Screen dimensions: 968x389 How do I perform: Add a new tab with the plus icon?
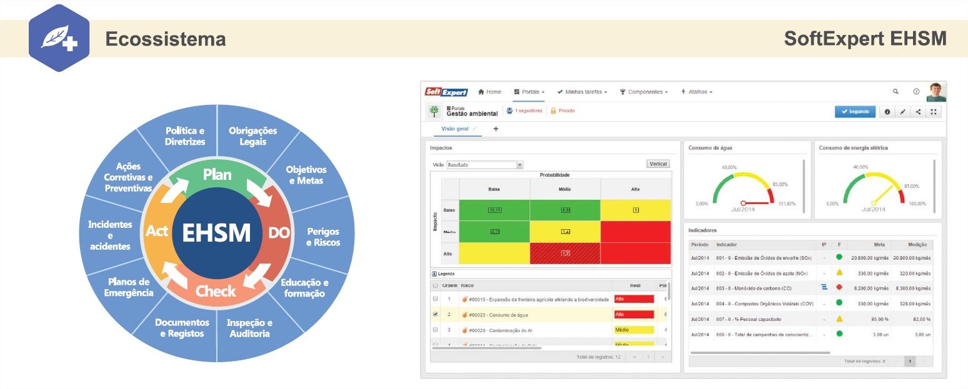pyautogui.click(x=496, y=129)
